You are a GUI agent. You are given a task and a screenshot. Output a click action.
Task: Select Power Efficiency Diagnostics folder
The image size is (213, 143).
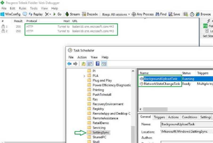click(x=109, y=85)
